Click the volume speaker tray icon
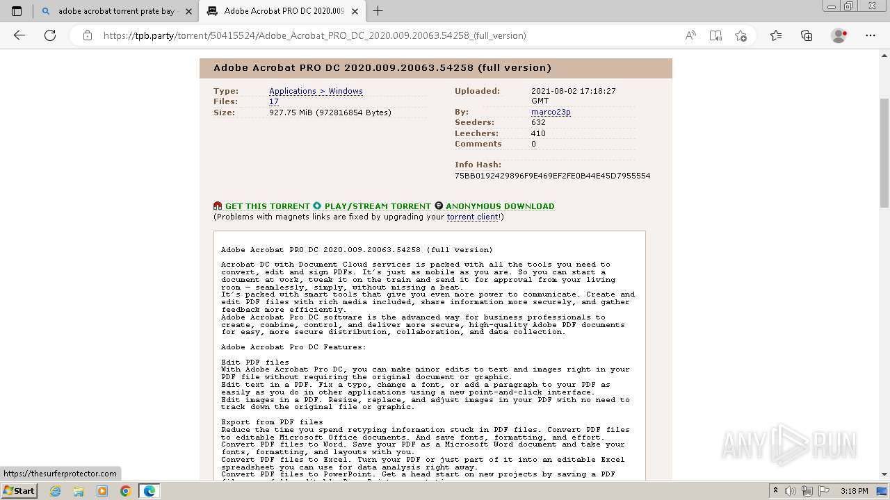Screen dimensions: 890x500 pos(791,491)
